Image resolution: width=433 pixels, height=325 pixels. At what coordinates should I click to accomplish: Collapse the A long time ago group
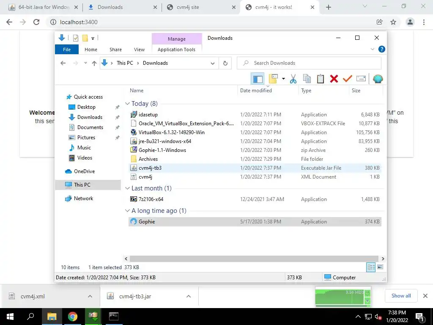127,211
